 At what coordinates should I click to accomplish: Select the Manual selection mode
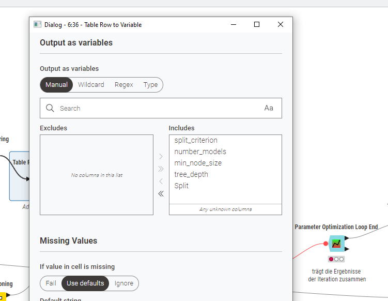click(56, 85)
